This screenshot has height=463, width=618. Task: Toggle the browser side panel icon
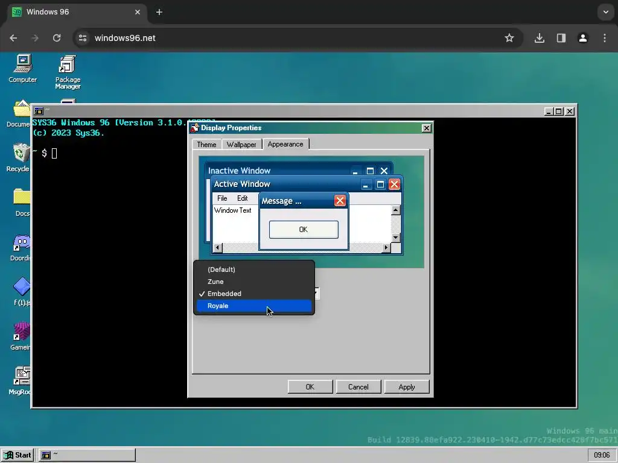561,38
